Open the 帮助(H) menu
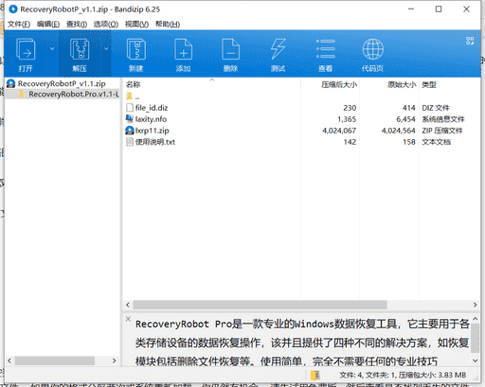This screenshot has width=485, height=387. pyautogui.click(x=168, y=25)
